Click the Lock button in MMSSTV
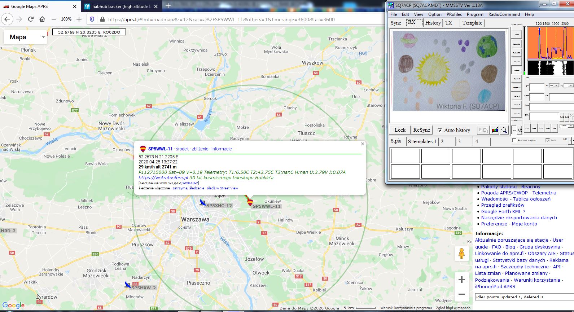The height and width of the screenshot is (312, 574). tap(400, 130)
